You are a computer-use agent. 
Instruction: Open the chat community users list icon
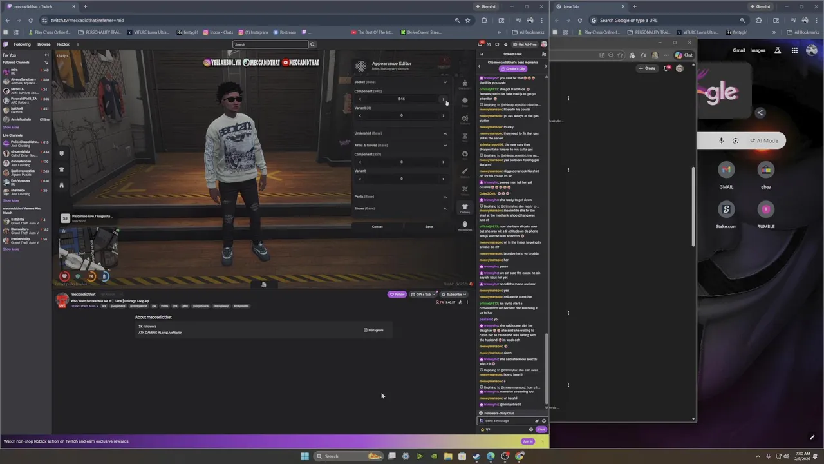[544, 54]
